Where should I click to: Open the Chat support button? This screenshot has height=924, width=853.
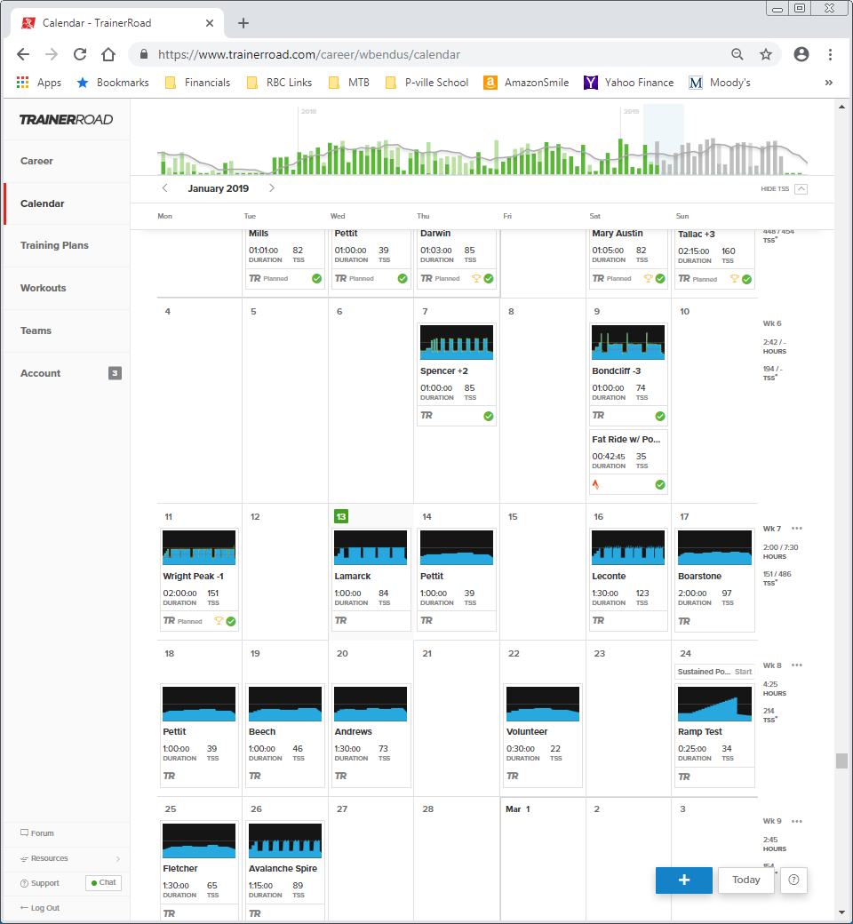click(104, 883)
